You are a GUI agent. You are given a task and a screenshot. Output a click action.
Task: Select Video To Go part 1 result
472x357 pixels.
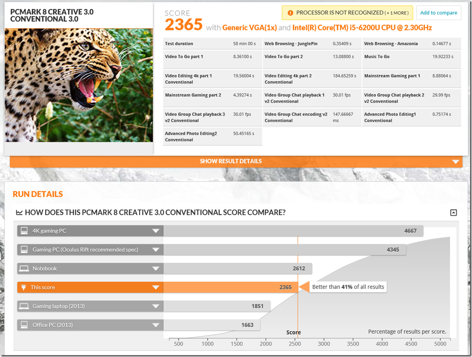coord(212,60)
